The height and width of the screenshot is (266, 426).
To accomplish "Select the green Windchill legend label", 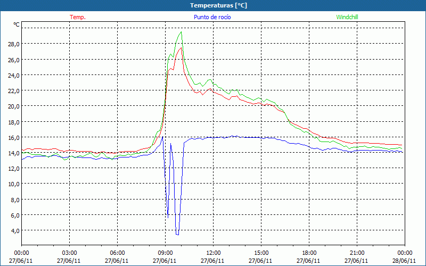I will click(x=347, y=17).
